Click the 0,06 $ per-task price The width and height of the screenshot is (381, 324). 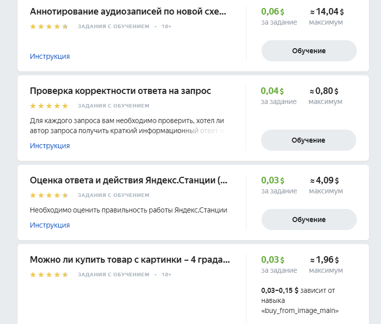click(273, 12)
